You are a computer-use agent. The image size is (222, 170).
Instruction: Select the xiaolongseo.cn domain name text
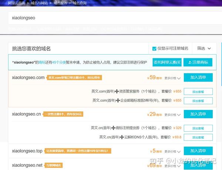[26, 114]
